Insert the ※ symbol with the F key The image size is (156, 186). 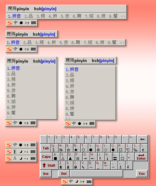coord(79,157)
